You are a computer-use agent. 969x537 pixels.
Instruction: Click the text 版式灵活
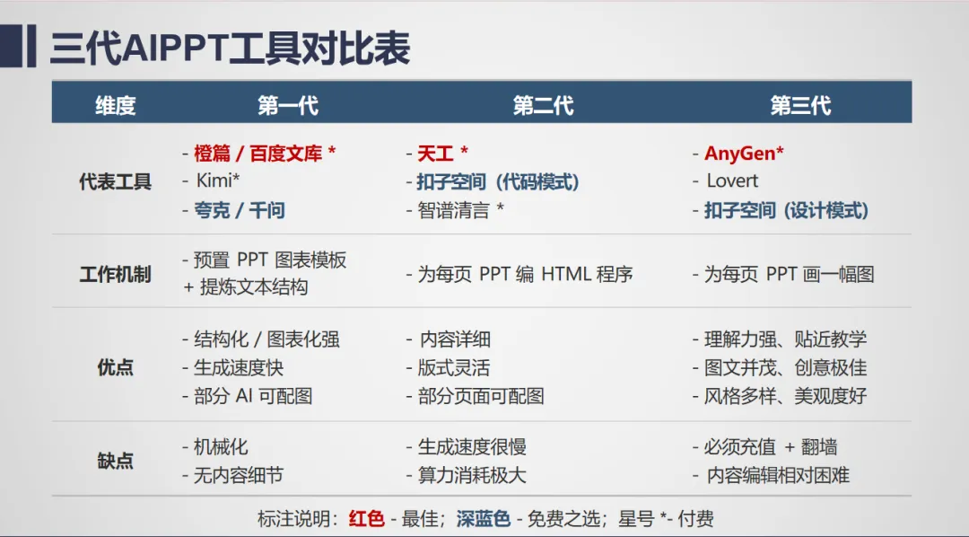point(454,367)
